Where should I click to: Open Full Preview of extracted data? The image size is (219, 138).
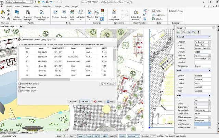[107, 84]
